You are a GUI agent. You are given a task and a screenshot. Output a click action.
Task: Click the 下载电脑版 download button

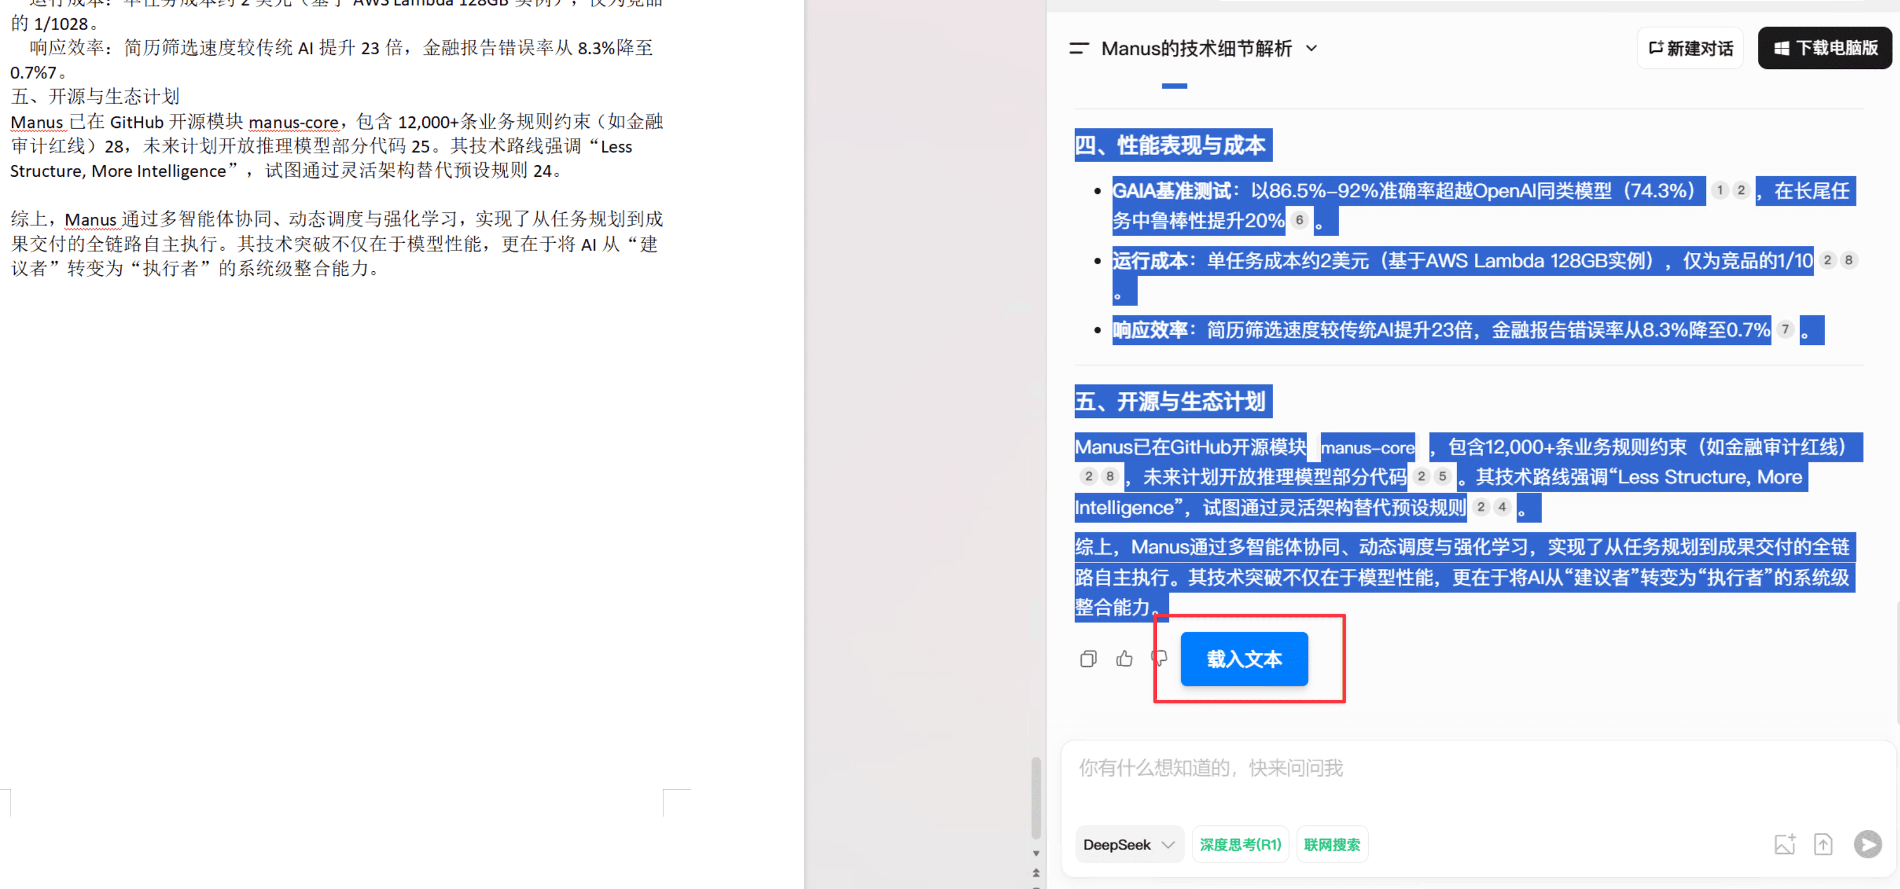[1825, 49]
